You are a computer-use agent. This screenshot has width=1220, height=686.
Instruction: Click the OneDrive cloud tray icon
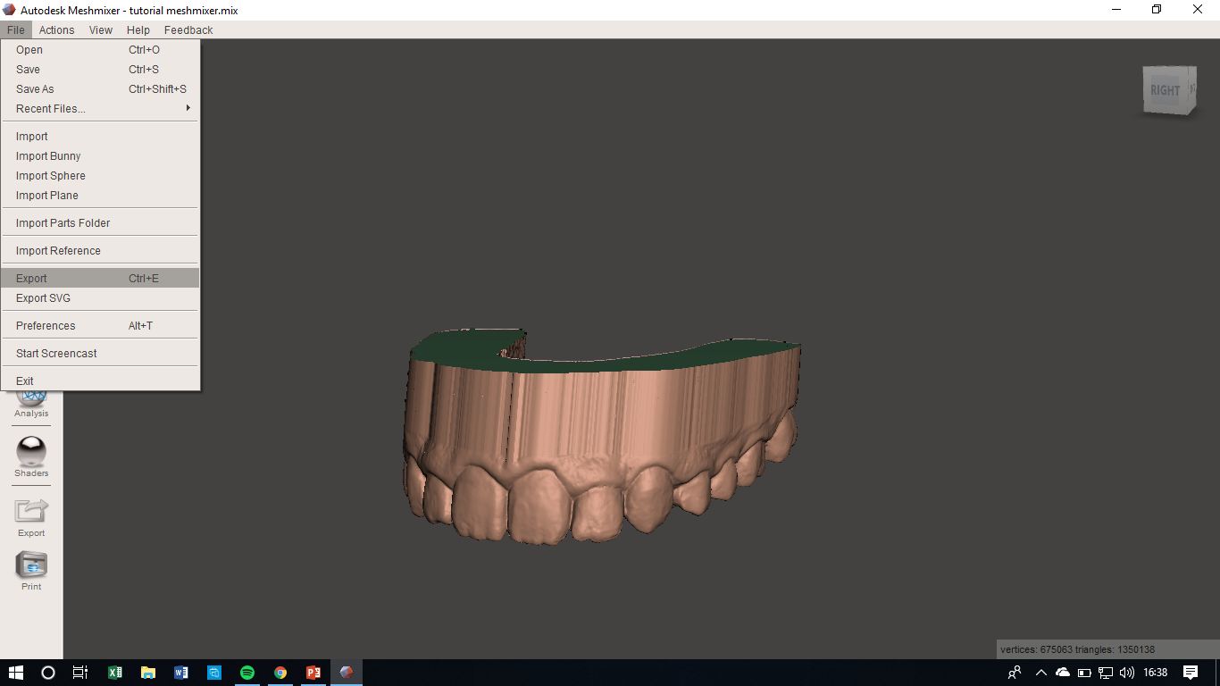pos(1063,673)
